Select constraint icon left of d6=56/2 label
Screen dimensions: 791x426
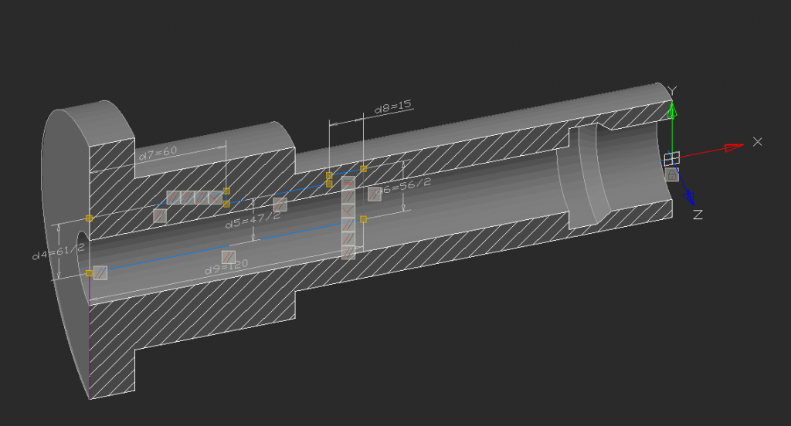[x=375, y=194]
